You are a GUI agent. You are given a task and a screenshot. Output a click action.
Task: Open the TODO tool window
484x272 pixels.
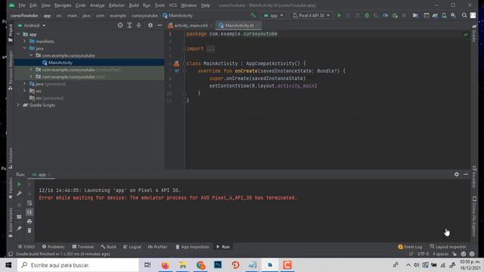pyautogui.click(x=26, y=247)
